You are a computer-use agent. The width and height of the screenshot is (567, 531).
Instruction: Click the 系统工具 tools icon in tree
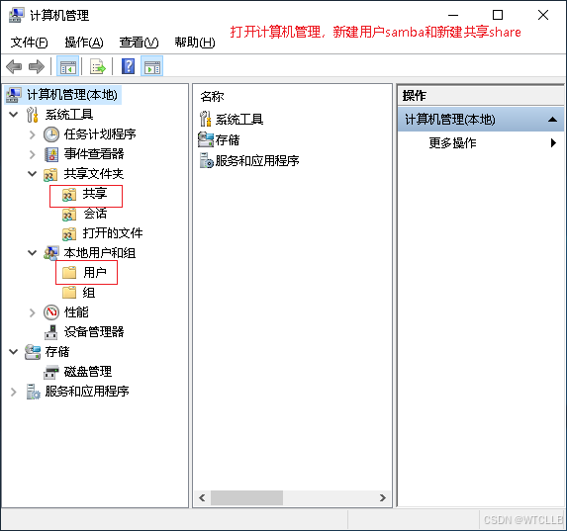(33, 115)
